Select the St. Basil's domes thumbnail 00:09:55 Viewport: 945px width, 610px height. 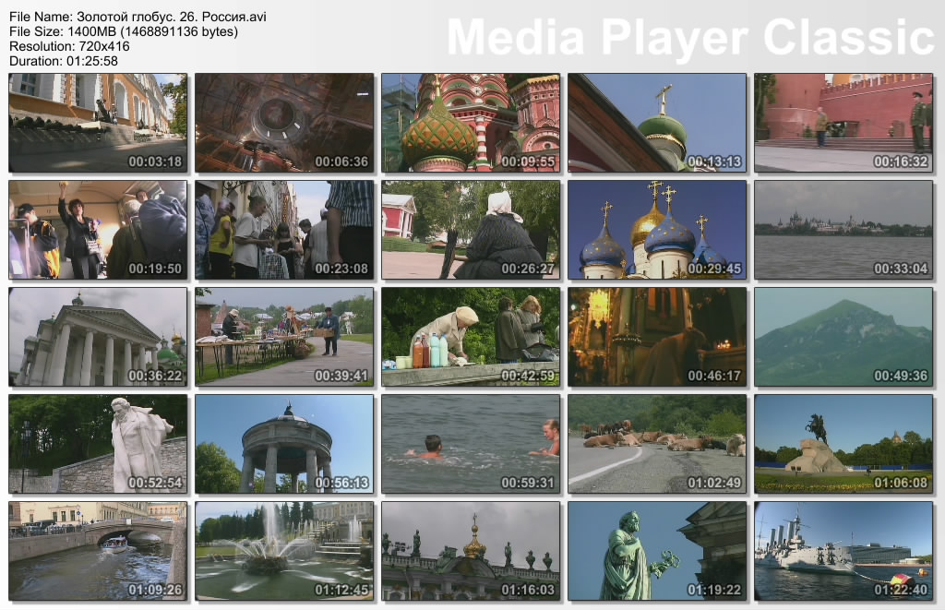pos(471,123)
